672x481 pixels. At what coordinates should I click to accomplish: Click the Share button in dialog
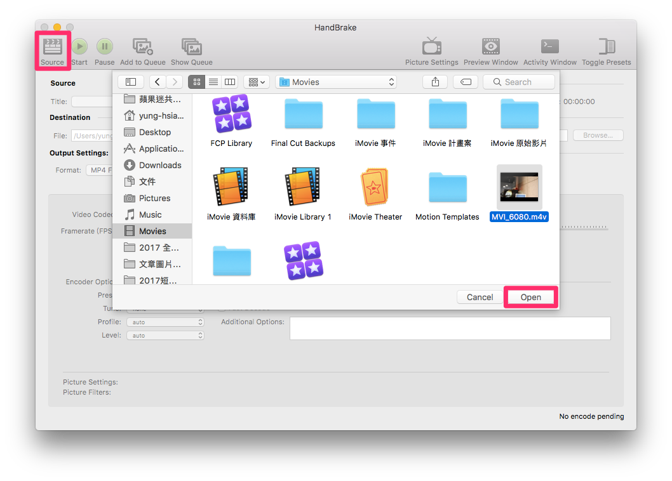coord(435,82)
